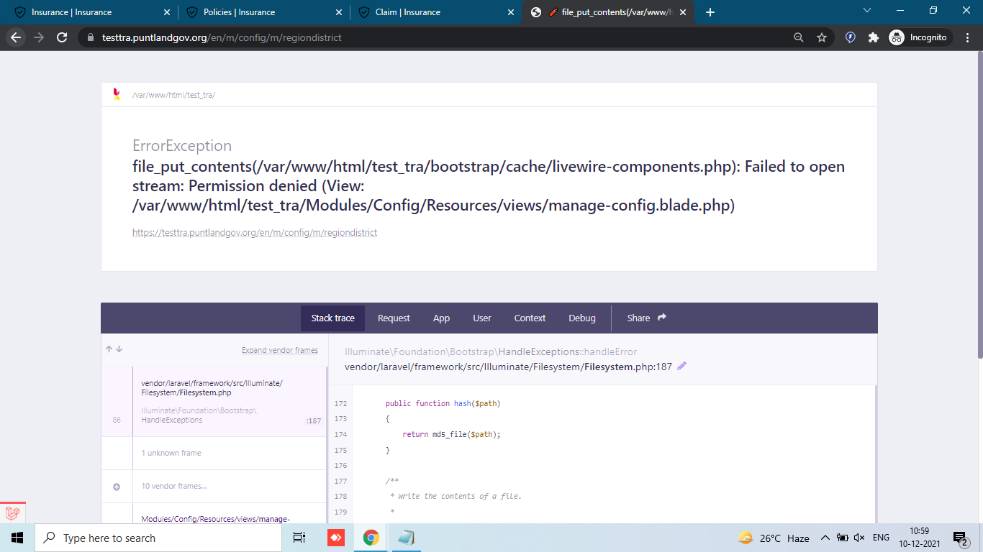Viewport: 983px width, 552px height.
Task: Click the blue shield extension icon
Action: [x=851, y=37]
